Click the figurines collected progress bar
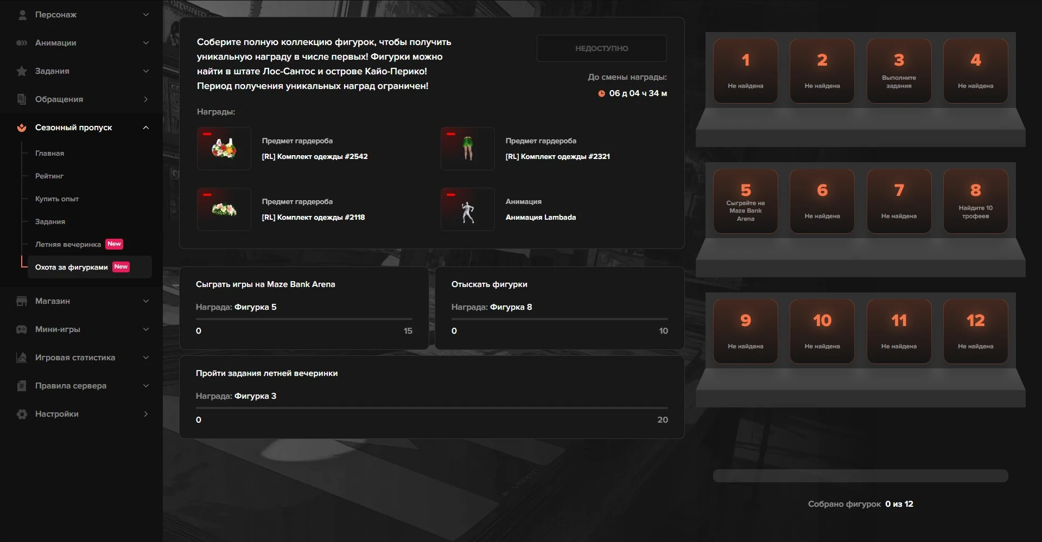The height and width of the screenshot is (542, 1042). click(x=860, y=476)
